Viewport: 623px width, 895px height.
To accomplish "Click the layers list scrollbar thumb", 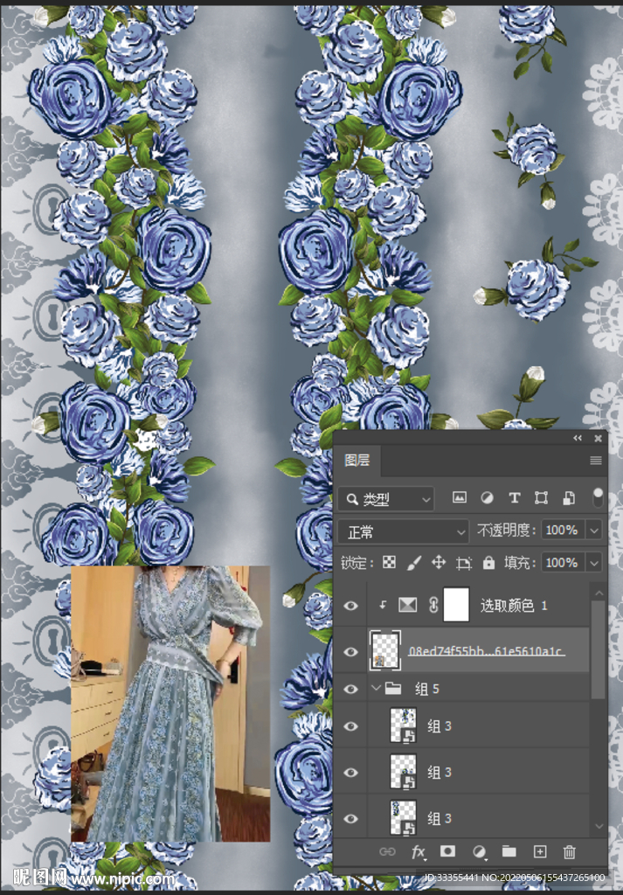I will pyautogui.click(x=598, y=650).
